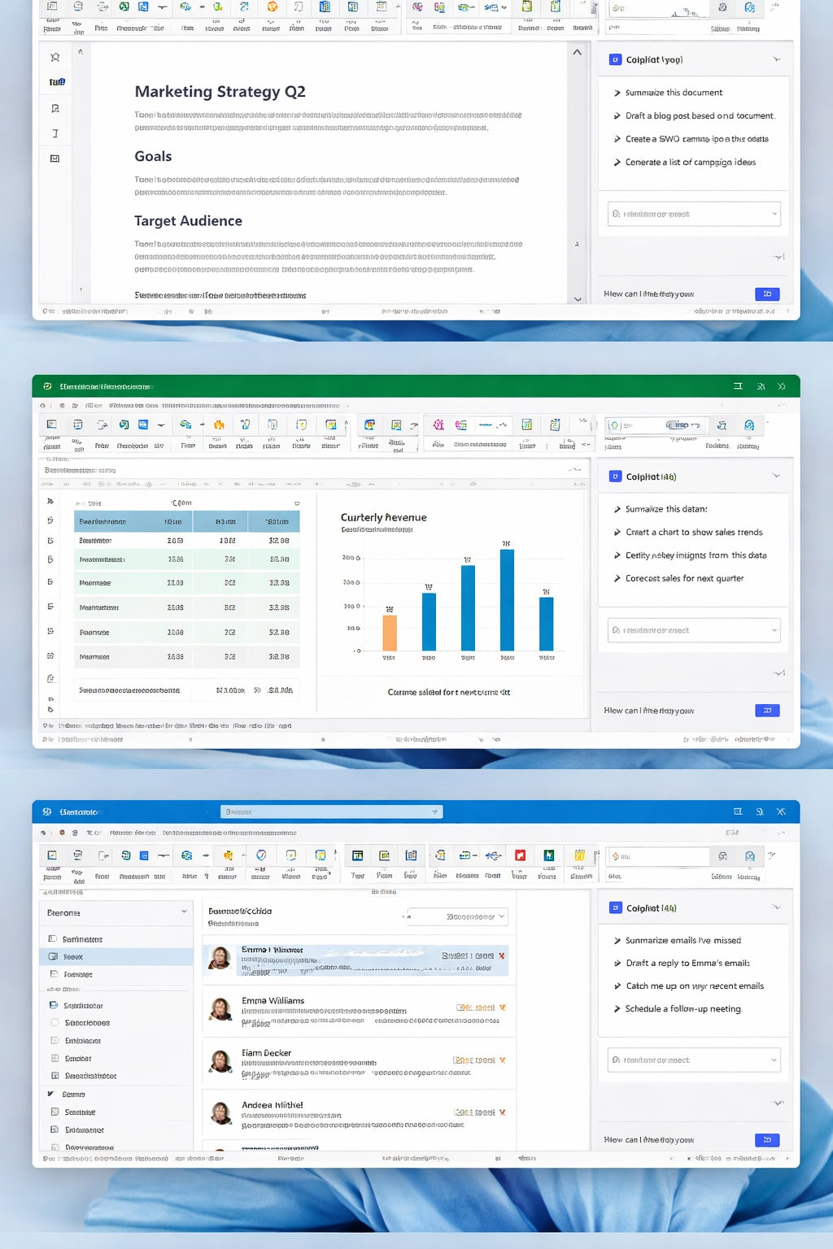This screenshot has height=1249, width=833.
Task: Choose 'Forecast sales for next quarter' in Excel's Copilot pane
Action: point(684,578)
